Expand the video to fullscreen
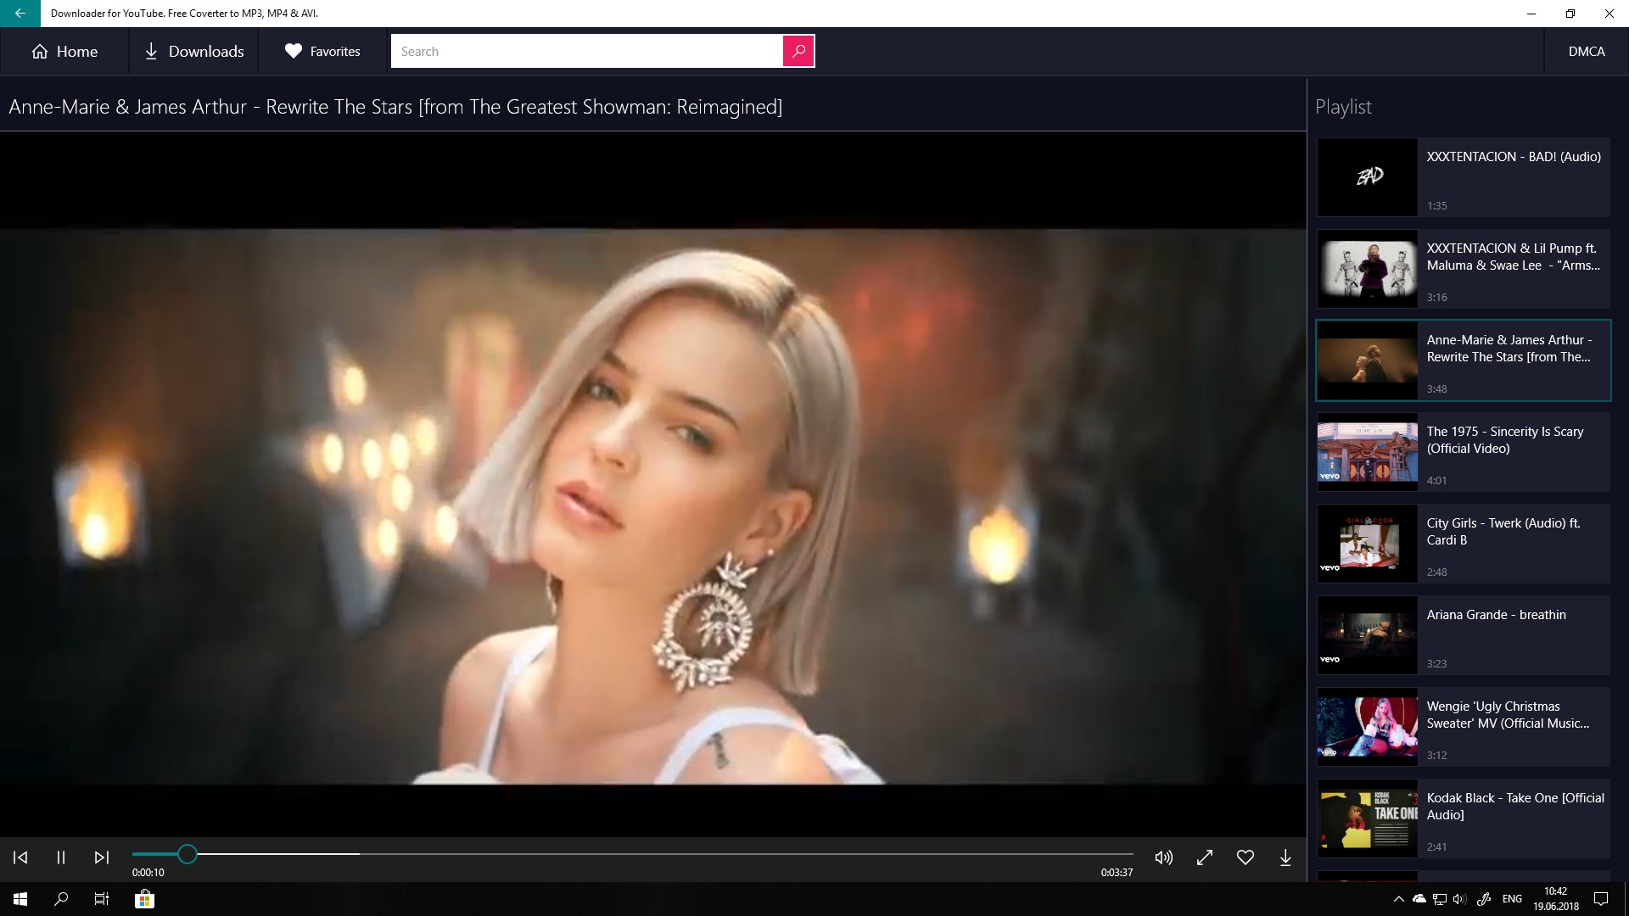Viewport: 1629px width, 916px height. (x=1205, y=857)
